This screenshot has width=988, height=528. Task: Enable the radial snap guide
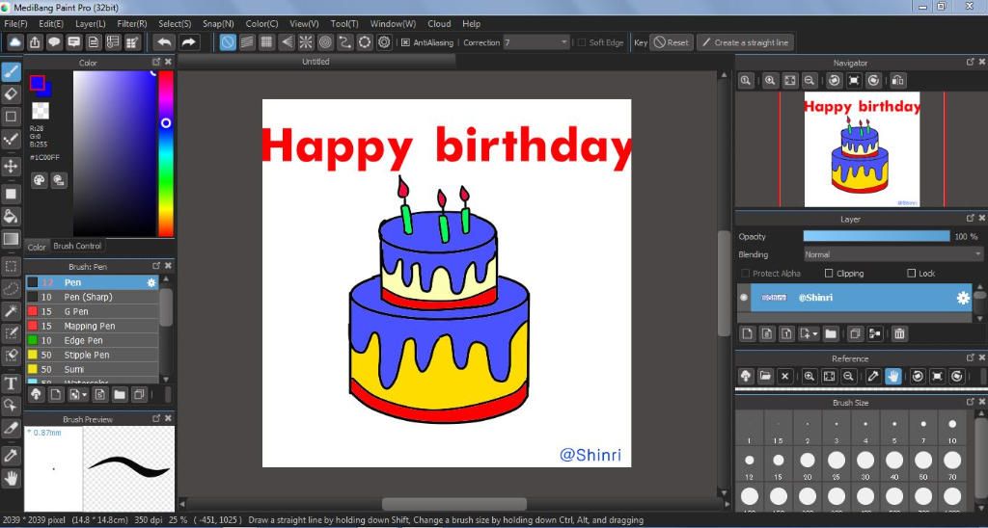coord(306,42)
